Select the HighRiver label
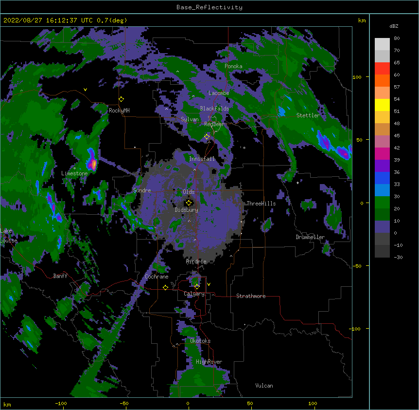The width and height of the screenshot is (419, 410). point(209,362)
